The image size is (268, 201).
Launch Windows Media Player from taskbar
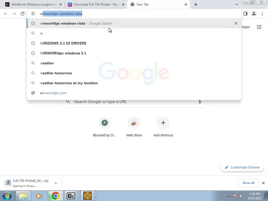coord(39,196)
